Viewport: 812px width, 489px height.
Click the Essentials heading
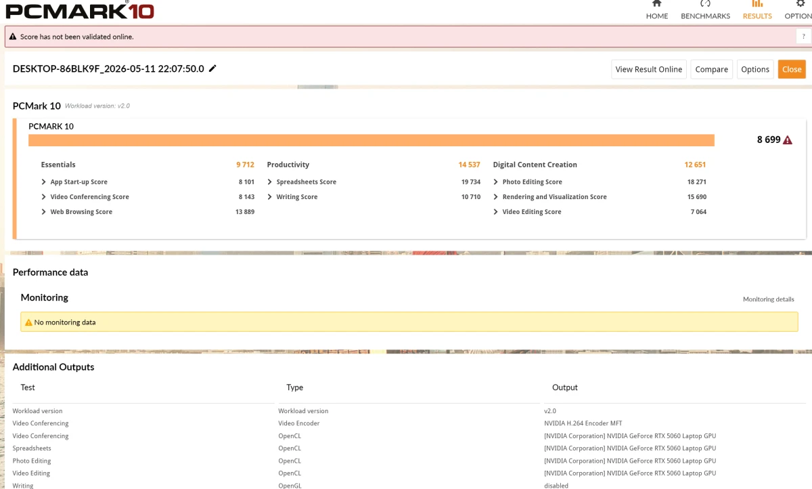pos(58,165)
